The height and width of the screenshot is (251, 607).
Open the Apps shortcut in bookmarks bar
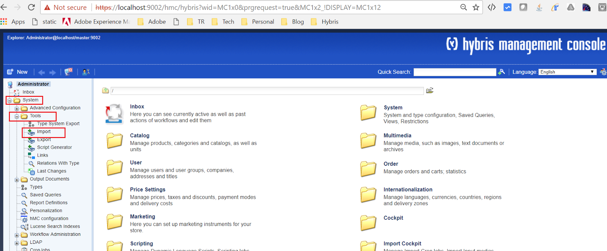(13, 22)
